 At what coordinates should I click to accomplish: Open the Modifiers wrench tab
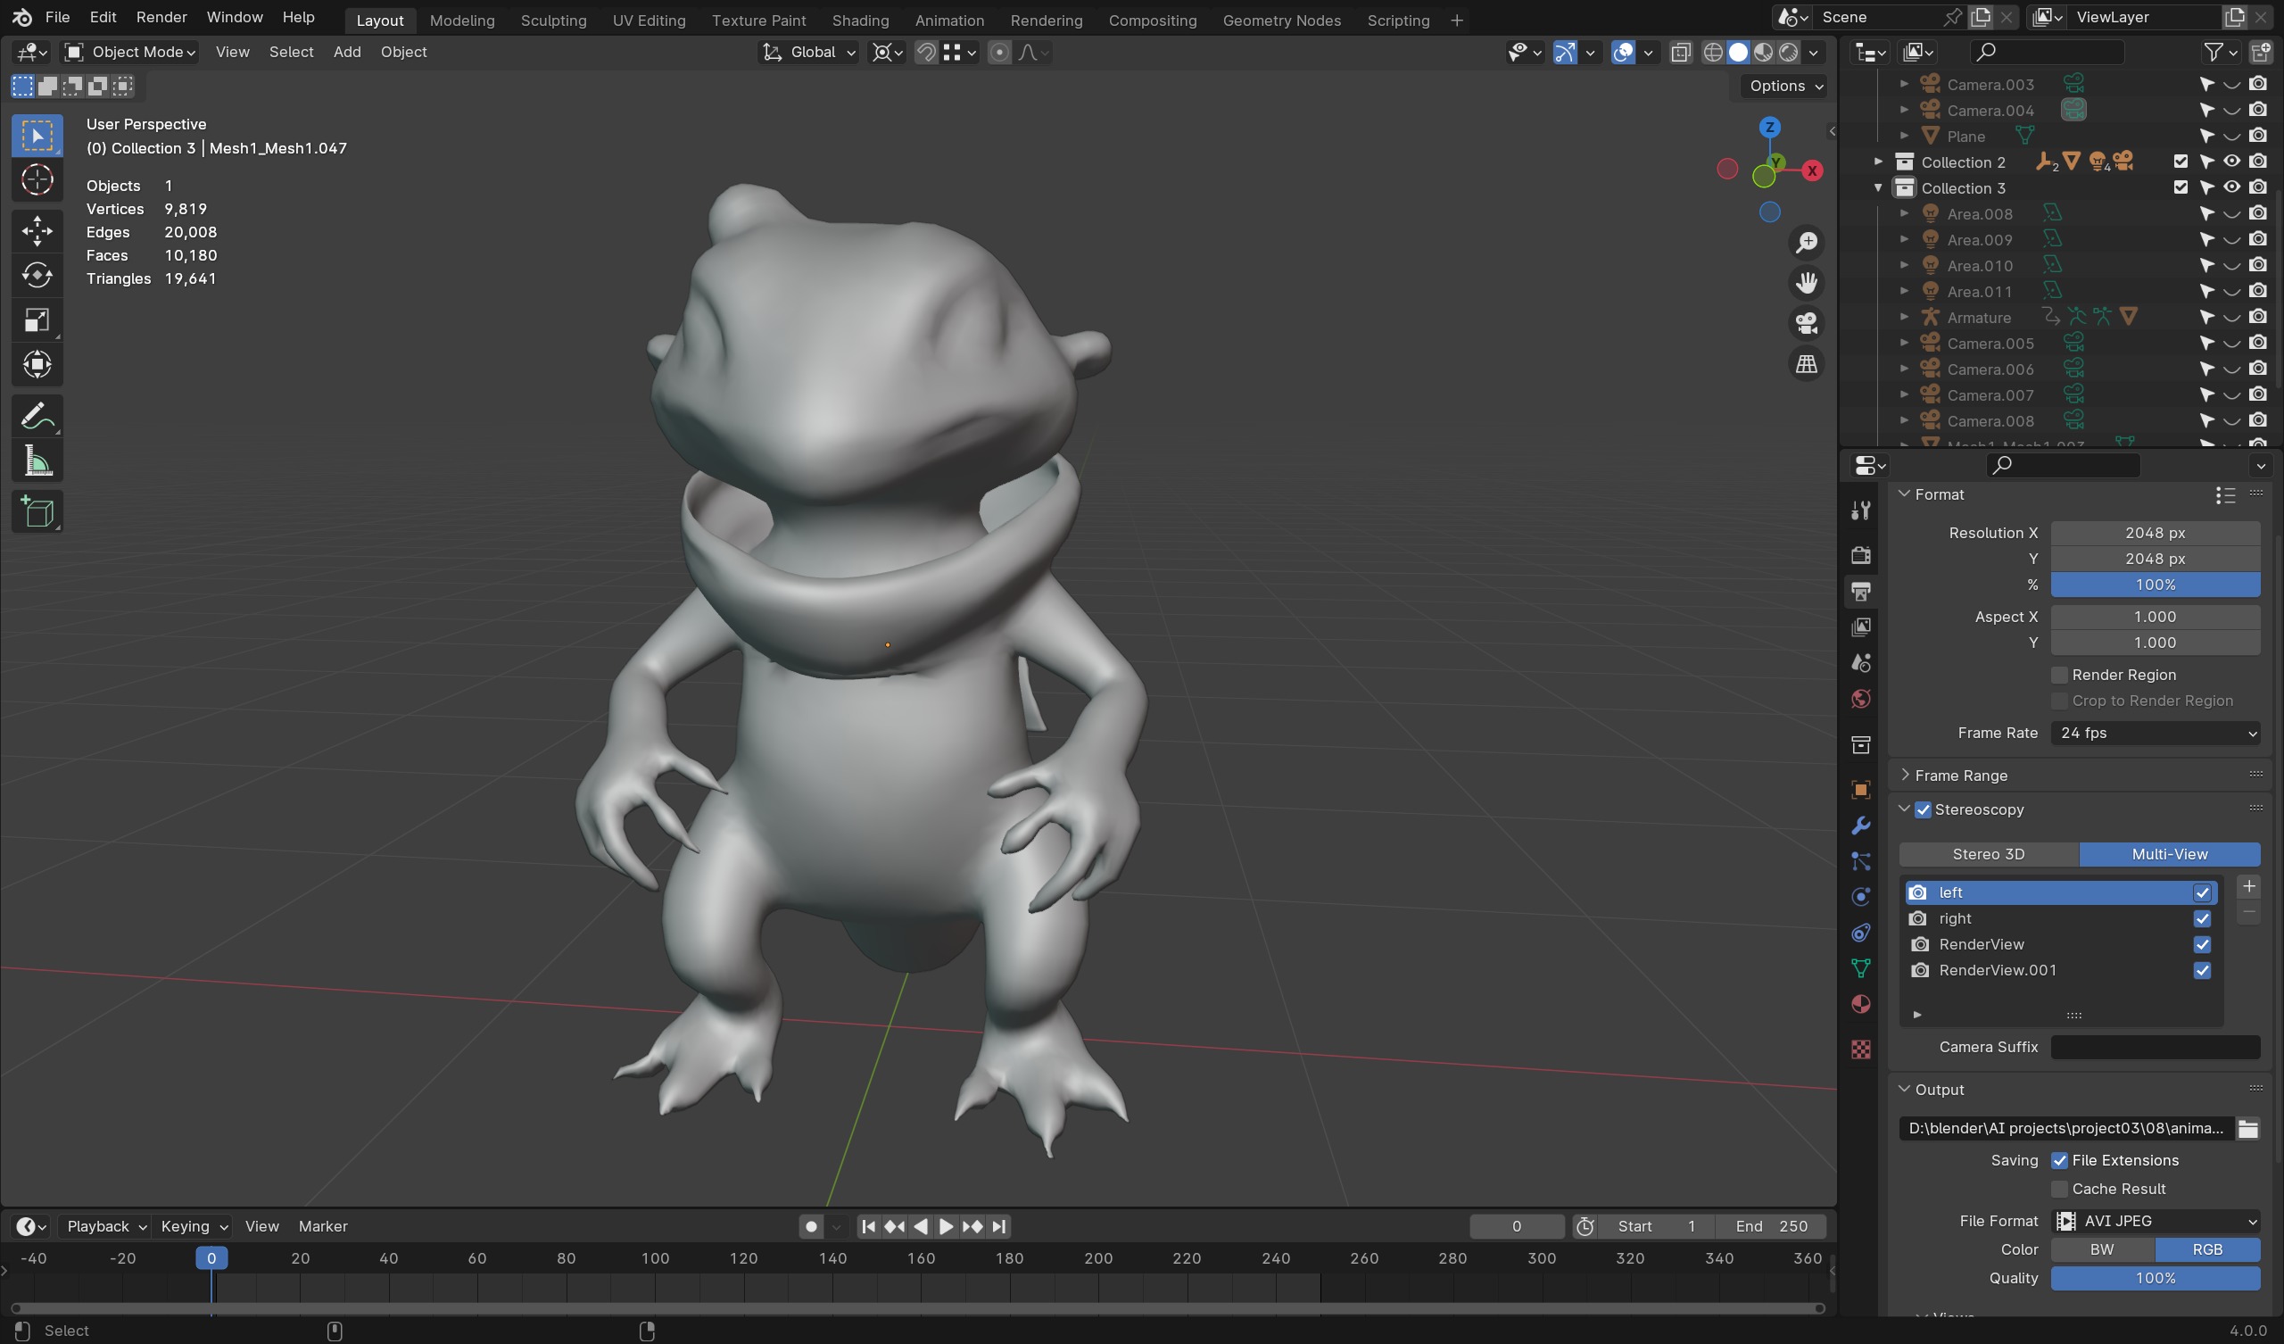pos(1861,825)
